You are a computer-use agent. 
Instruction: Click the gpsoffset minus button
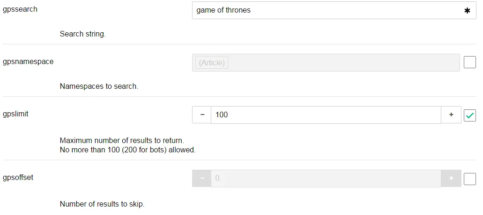click(202, 178)
